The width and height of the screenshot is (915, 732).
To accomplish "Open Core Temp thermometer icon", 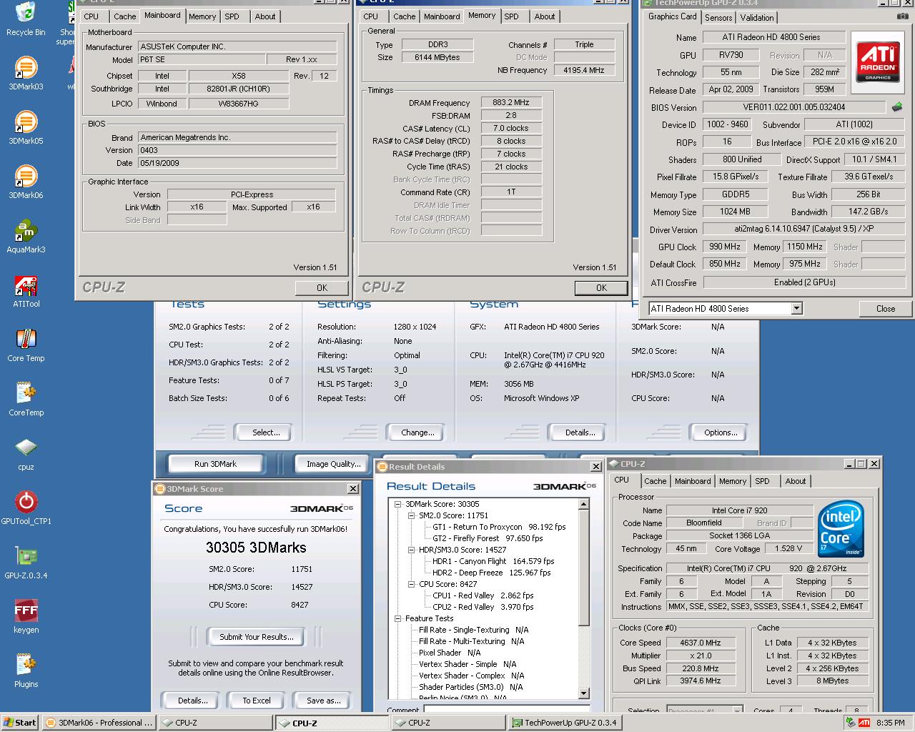I will tap(26, 345).
